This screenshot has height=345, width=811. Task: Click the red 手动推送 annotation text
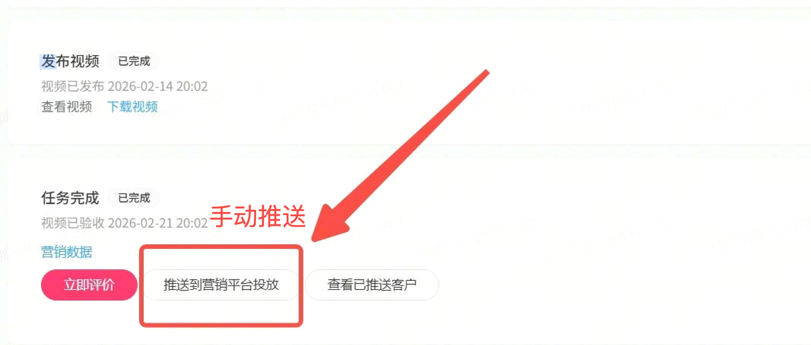pyautogui.click(x=259, y=217)
